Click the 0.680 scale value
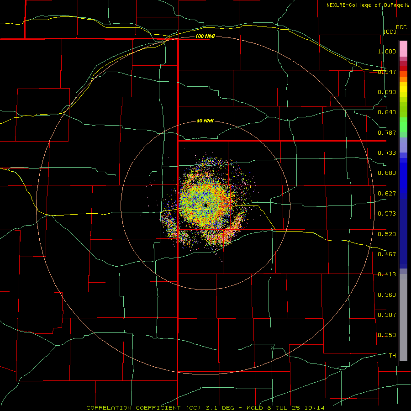This screenshot has width=411, height=411. coord(387,173)
